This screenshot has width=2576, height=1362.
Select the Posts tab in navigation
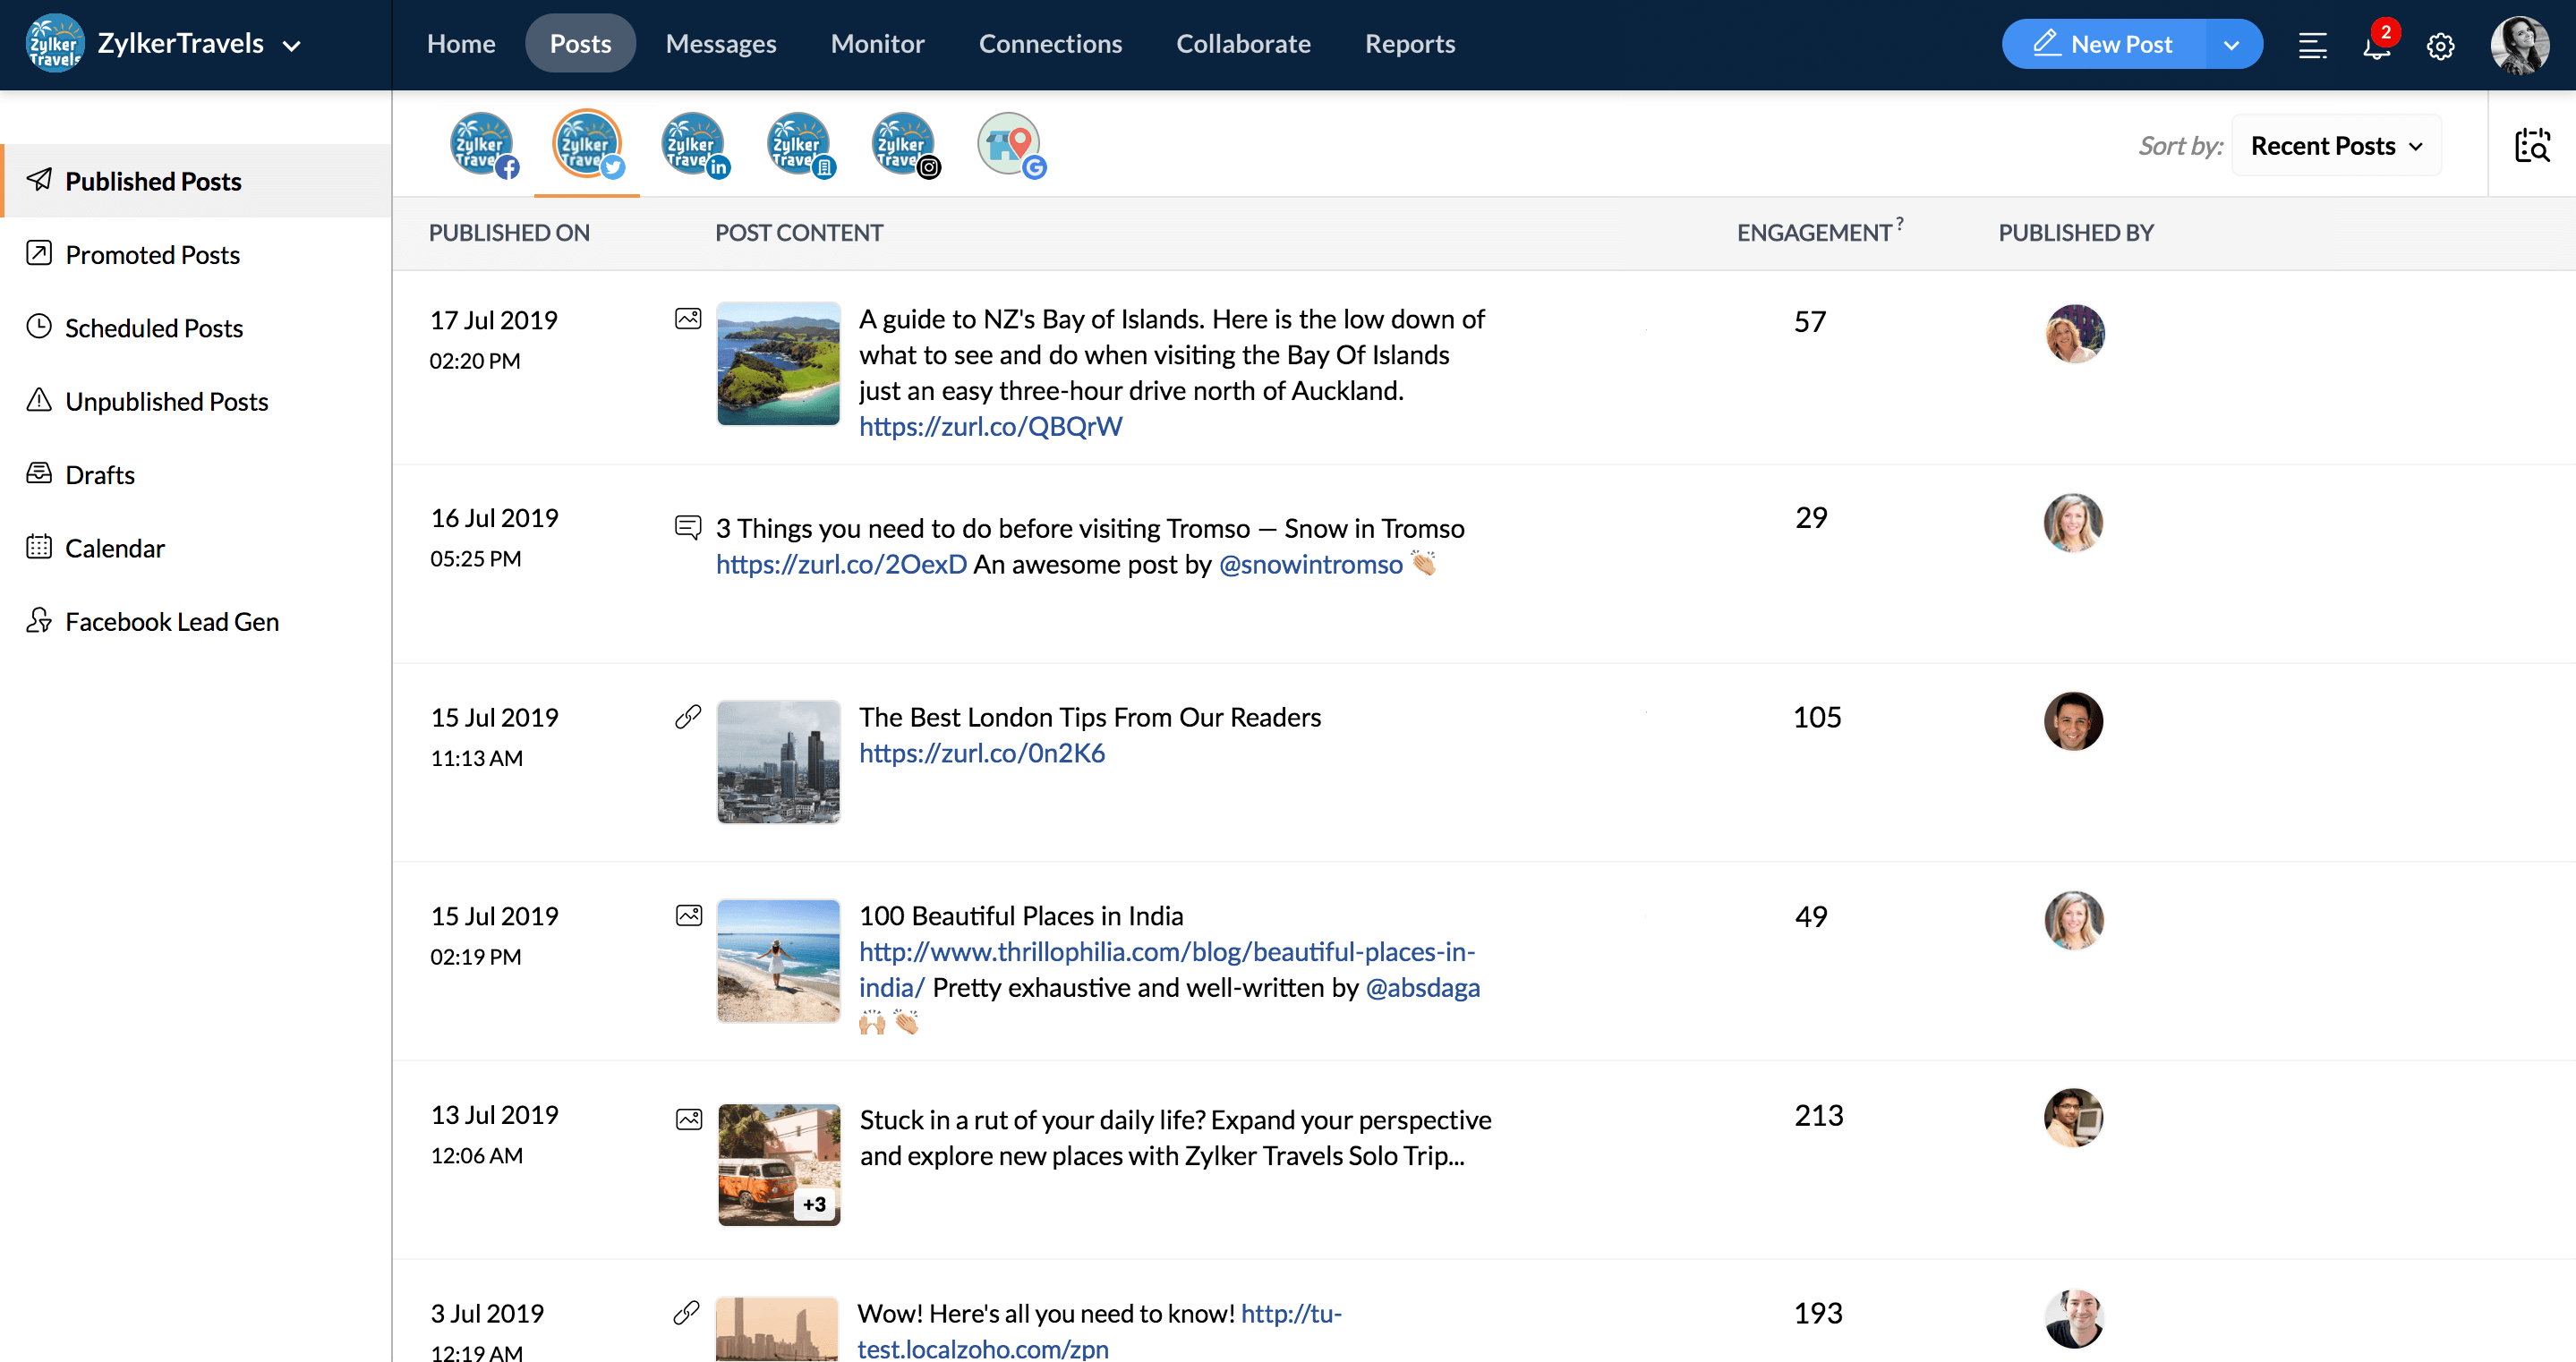click(x=581, y=44)
